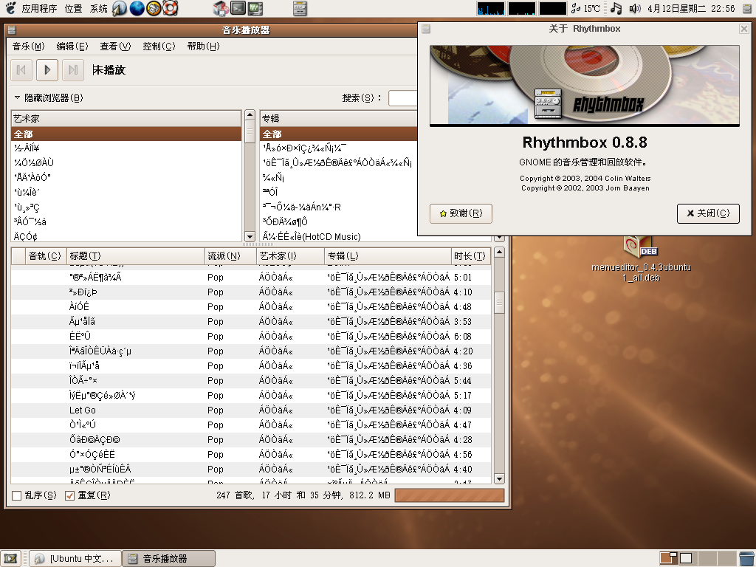Open the terminal launcher in top panel
The width and height of the screenshot is (756, 567).
coord(238,8)
